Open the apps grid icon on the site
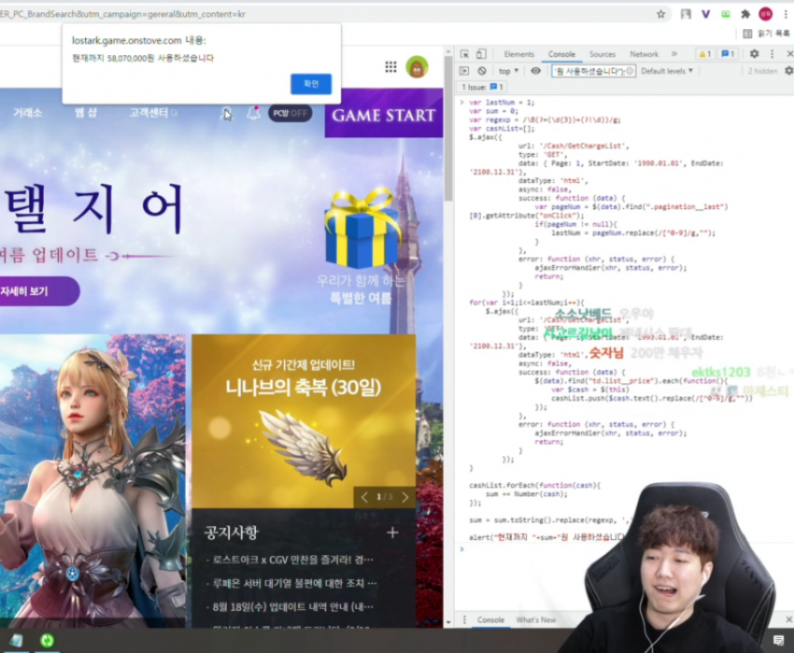Image resolution: width=794 pixels, height=653 pixels. tap(390, 66)
